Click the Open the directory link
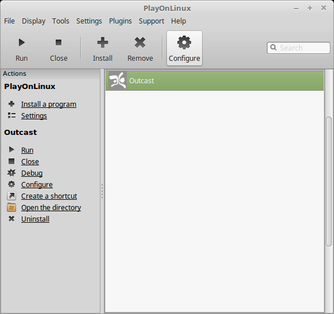Viewport: 334px width, 314px height. (51, 208)
